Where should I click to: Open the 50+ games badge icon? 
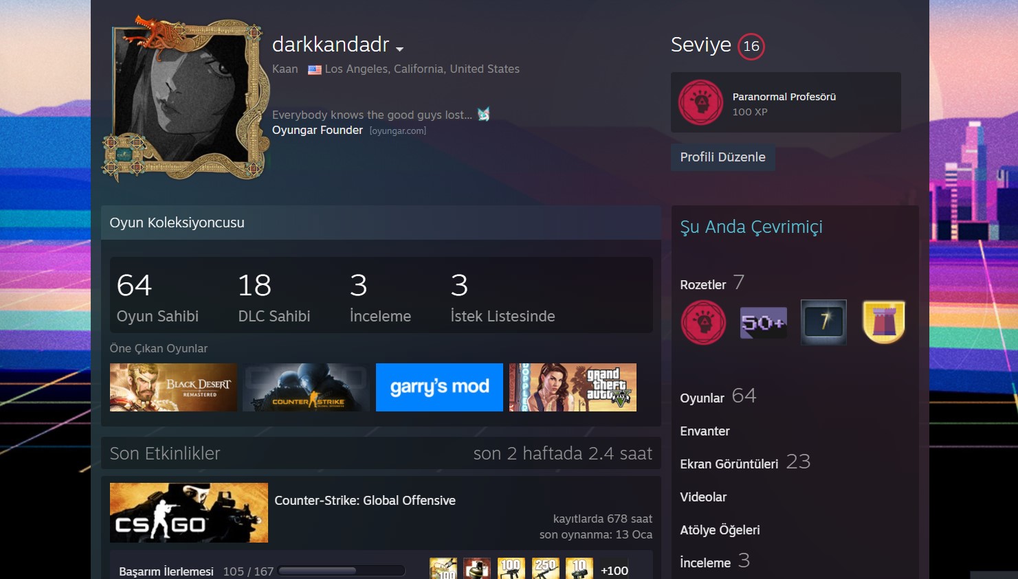764,322
